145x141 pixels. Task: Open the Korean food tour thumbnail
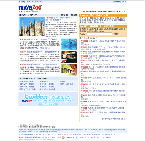[69, 57]
